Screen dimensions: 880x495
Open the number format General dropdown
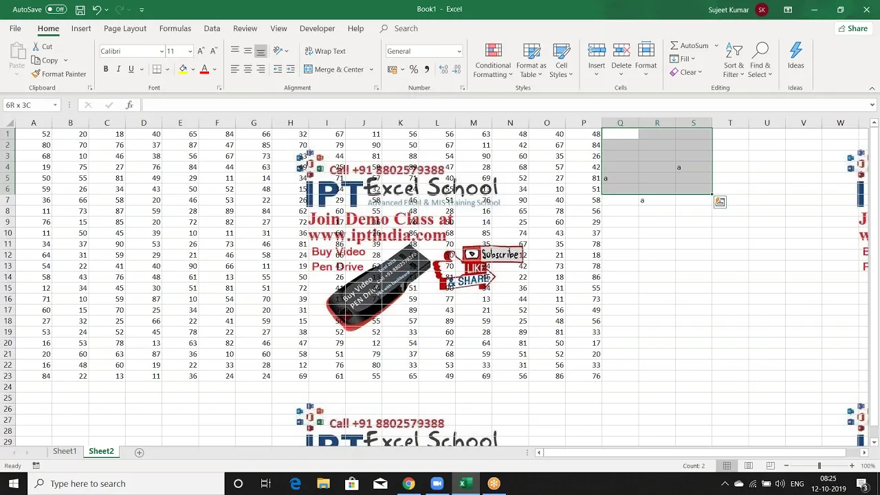(459, 52)
